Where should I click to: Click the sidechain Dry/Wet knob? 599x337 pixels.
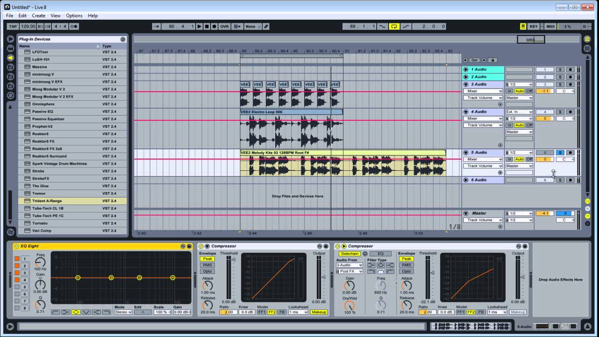pyautogui.click(x=349, y=305)
